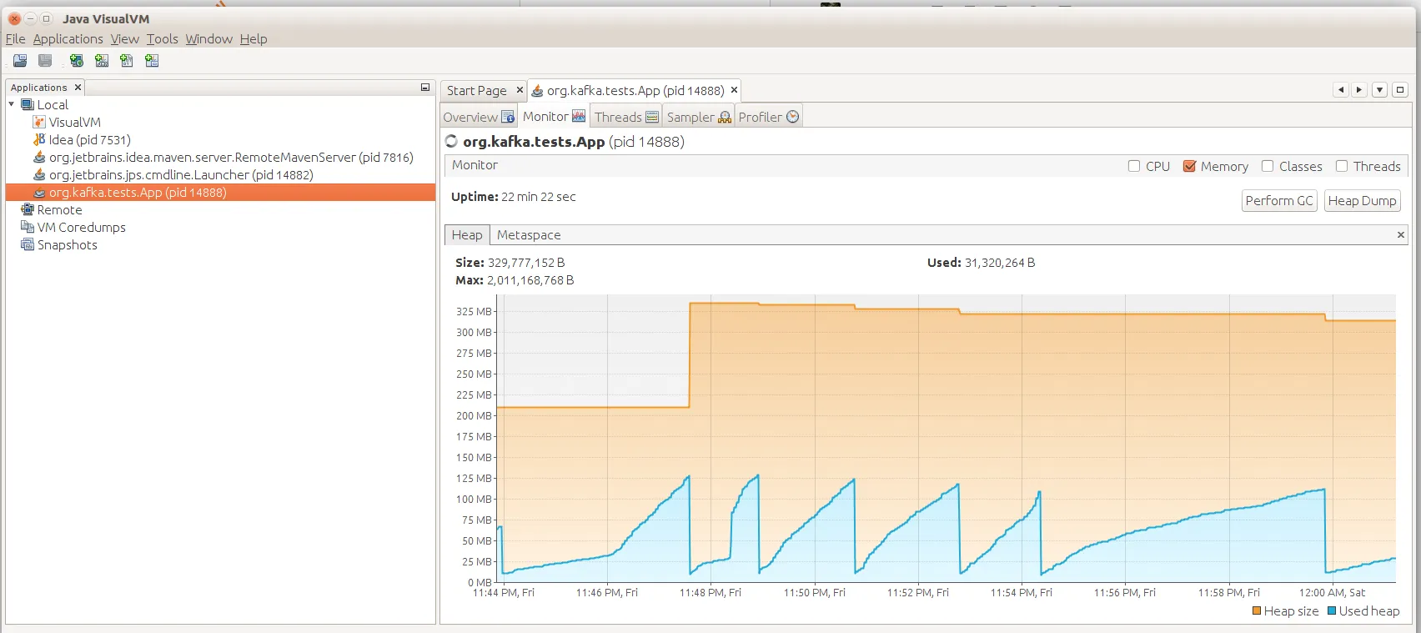Select the RemoteMavenServer (pid 7816) process
This screenshot has height=633, width=1421.
(x=231, y=158)
